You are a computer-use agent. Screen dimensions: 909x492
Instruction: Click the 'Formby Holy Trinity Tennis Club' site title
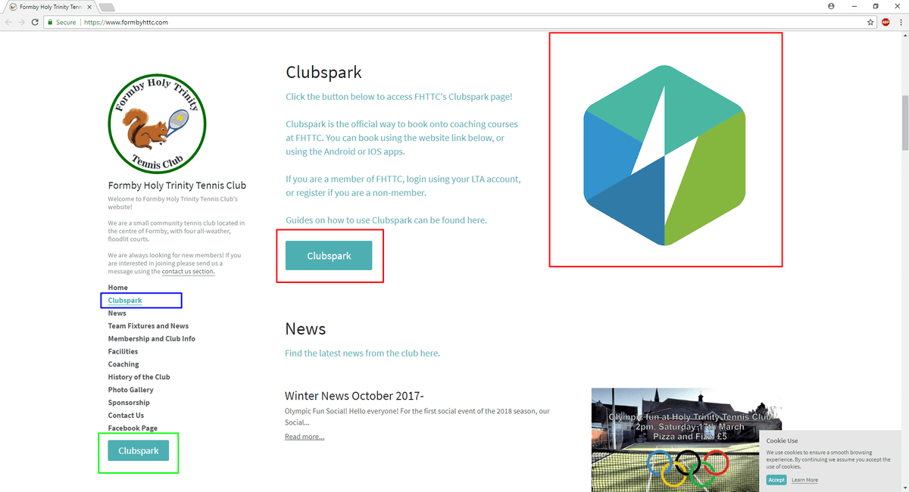pyautogui.click(x=177, y=185)
